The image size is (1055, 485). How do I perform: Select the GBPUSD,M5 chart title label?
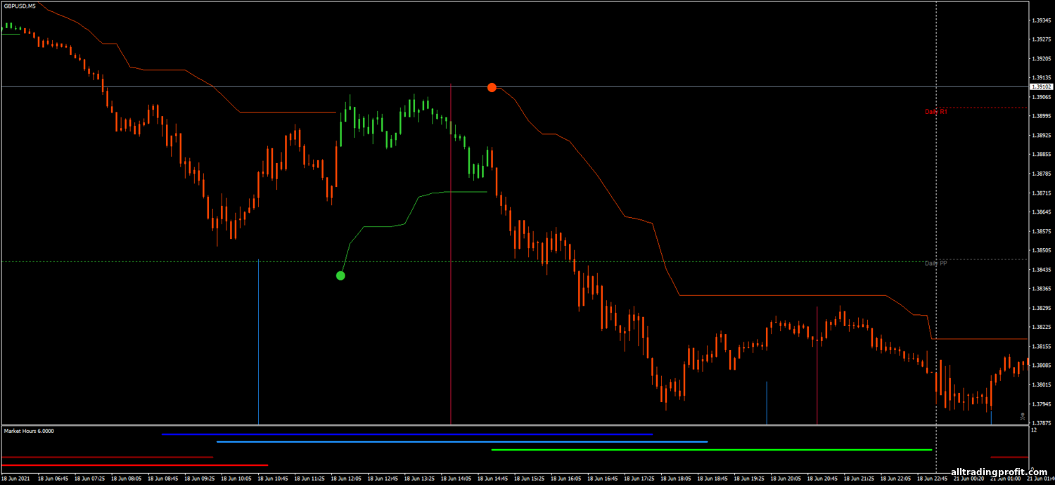(20, 6)
